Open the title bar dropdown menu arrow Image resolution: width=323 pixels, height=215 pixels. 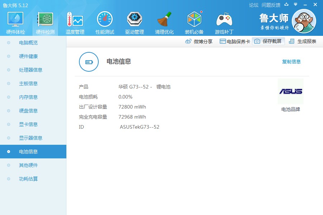tap(295, 5)
